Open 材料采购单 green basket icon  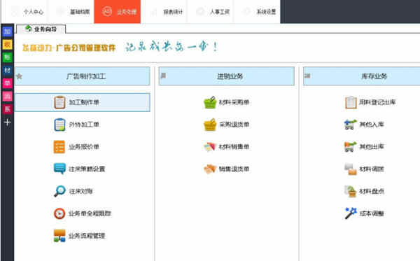pyautogui.click(x=210, y=102)
